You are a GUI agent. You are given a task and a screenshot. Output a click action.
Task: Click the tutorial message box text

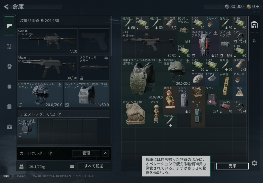click(176, 166)
